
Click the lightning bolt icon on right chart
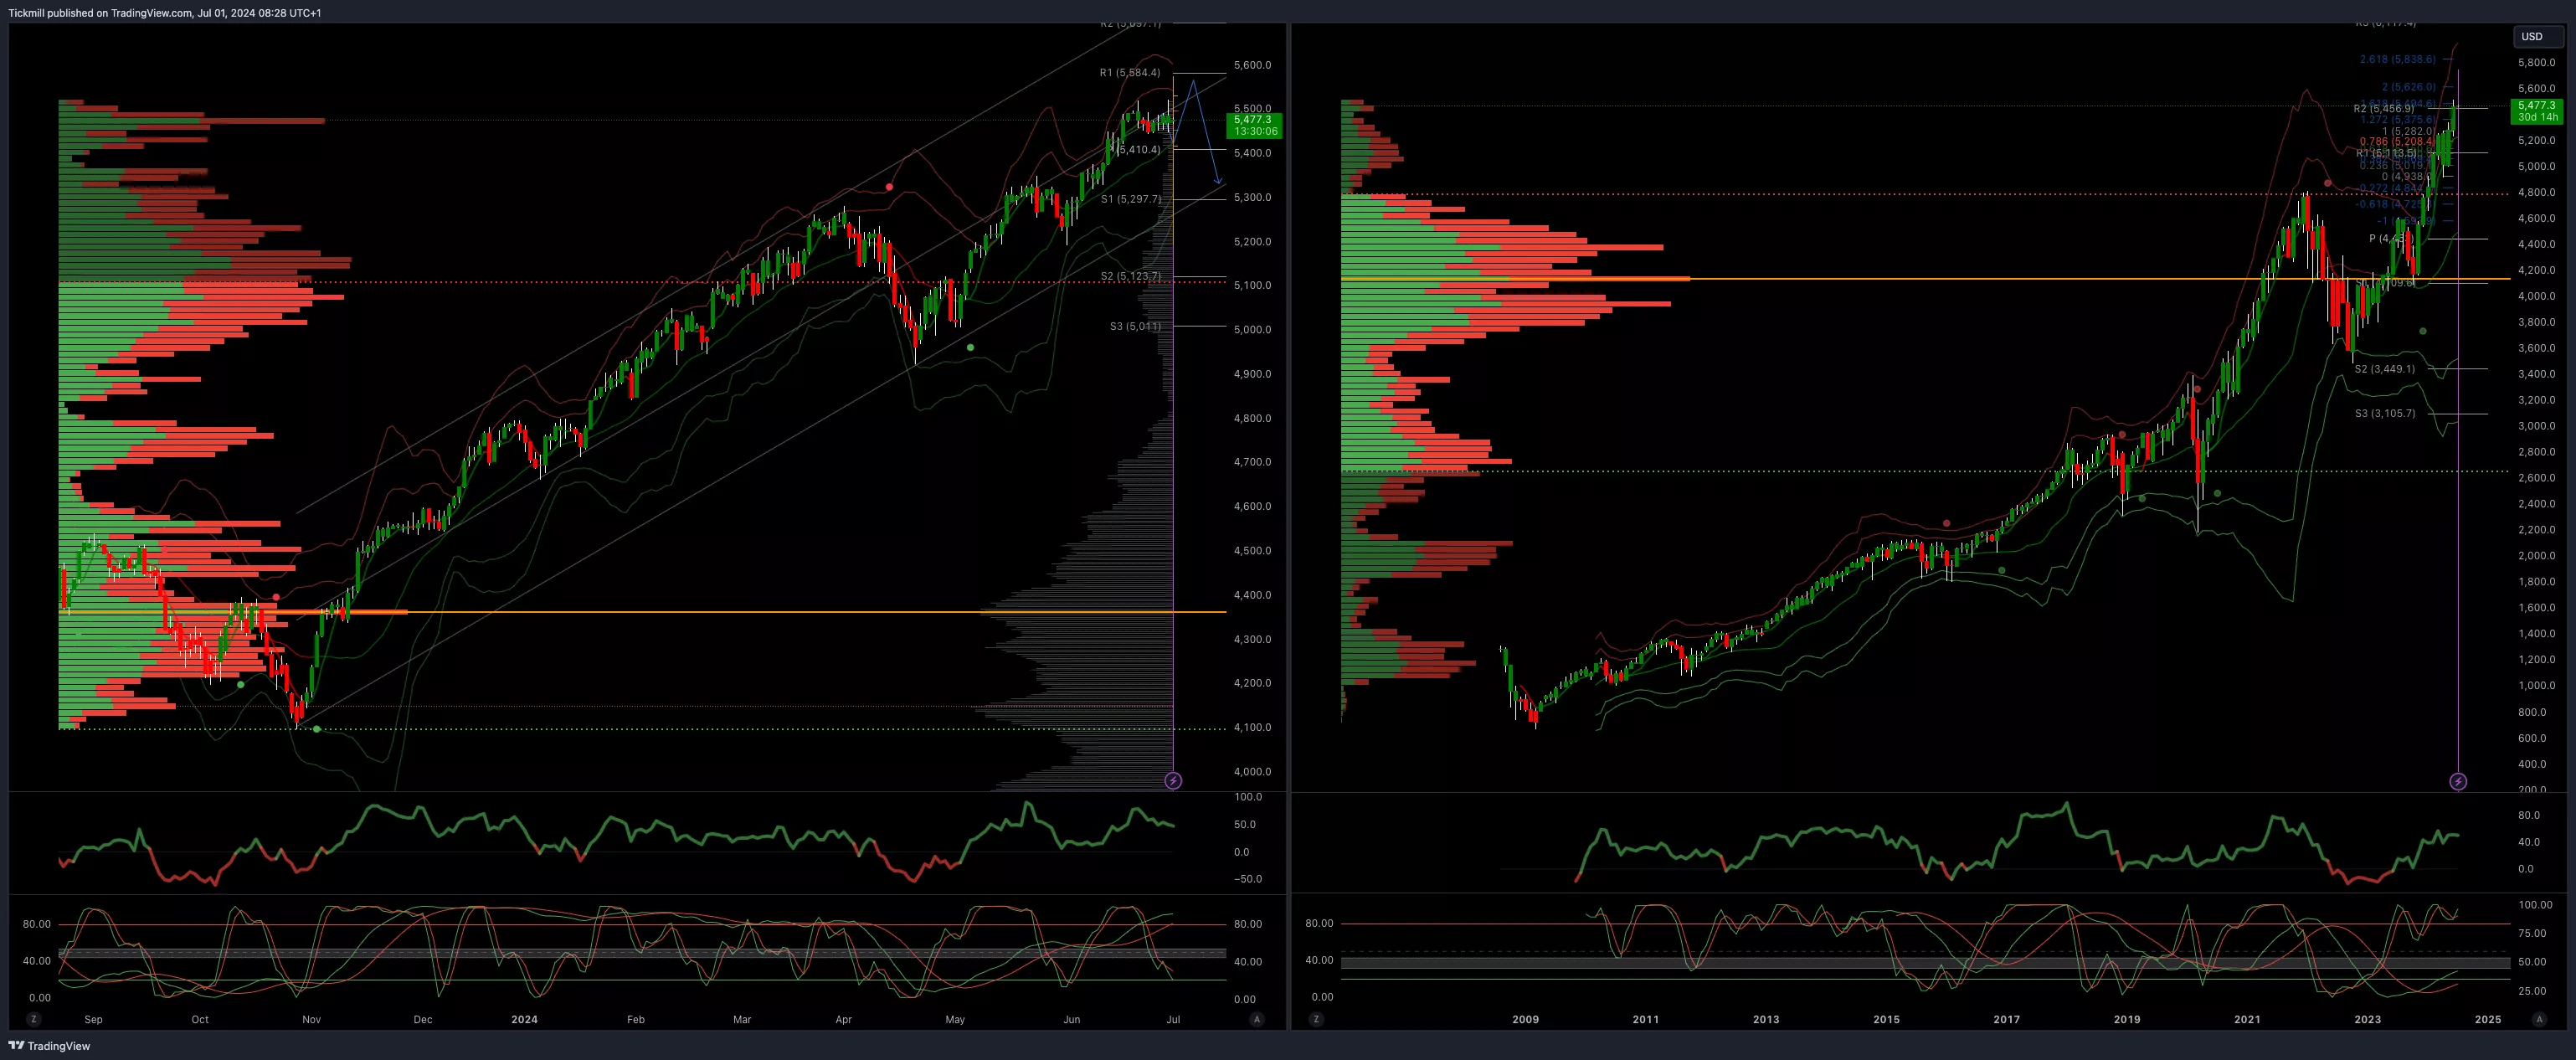coord(2458,781)
